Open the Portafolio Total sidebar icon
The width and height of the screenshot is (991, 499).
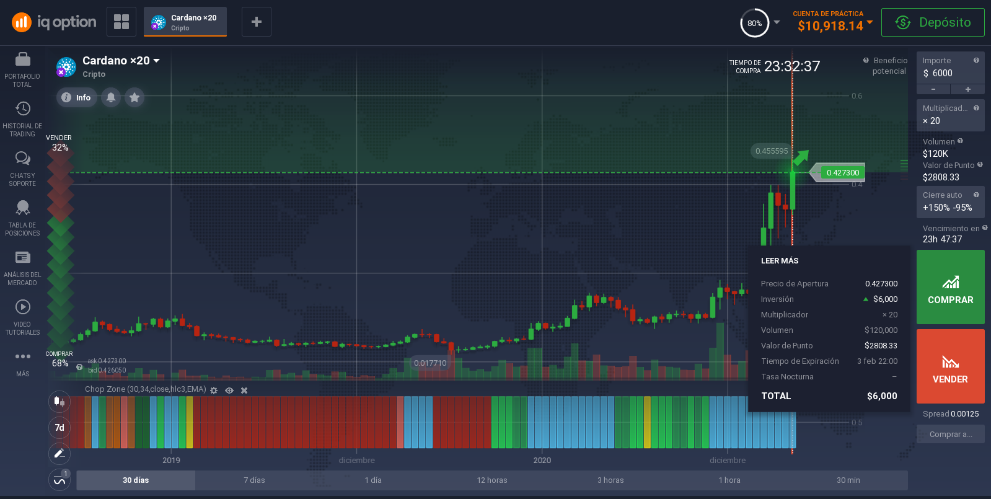point(22,69)
